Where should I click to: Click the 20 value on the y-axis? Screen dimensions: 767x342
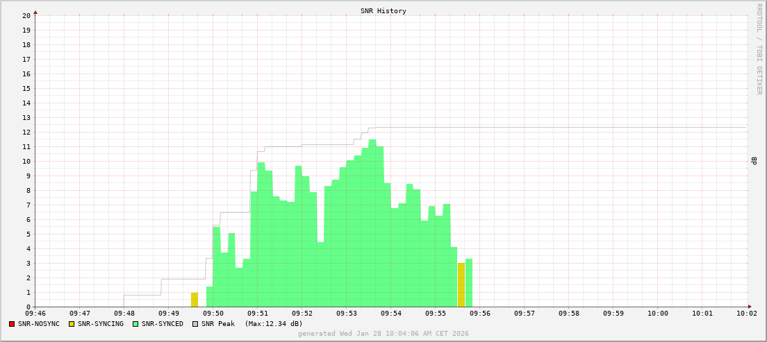[x=26, y=15]
